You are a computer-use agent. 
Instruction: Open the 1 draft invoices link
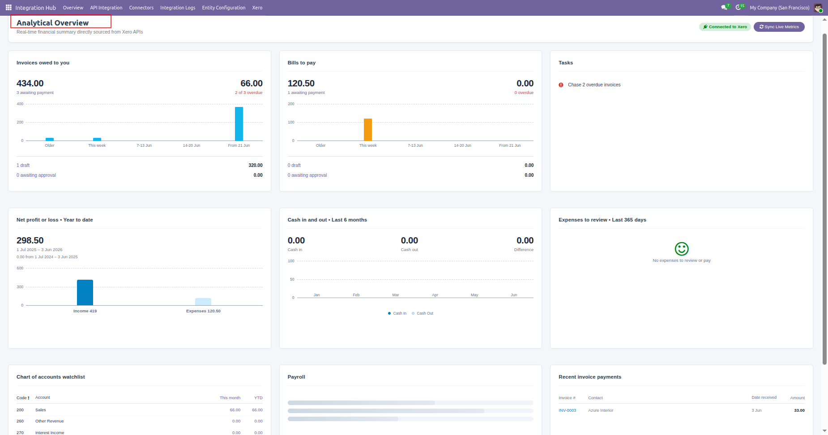[23, 166]
